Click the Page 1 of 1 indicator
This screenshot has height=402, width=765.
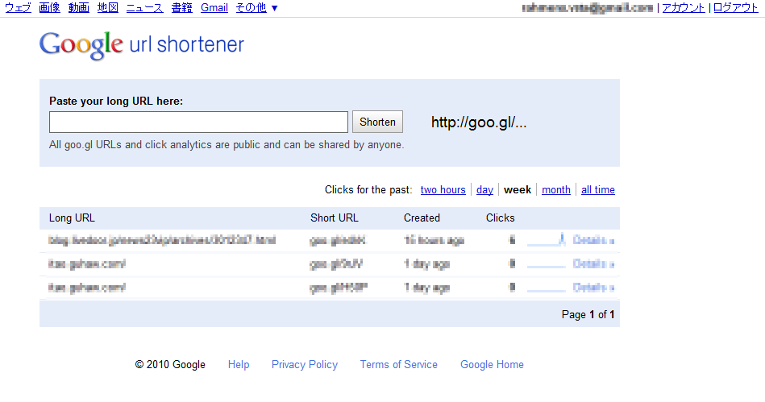588,315
